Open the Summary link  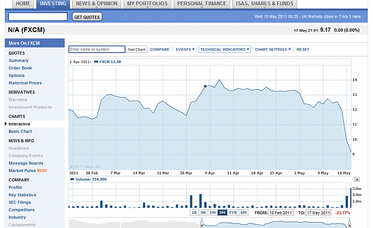(19, 61)
